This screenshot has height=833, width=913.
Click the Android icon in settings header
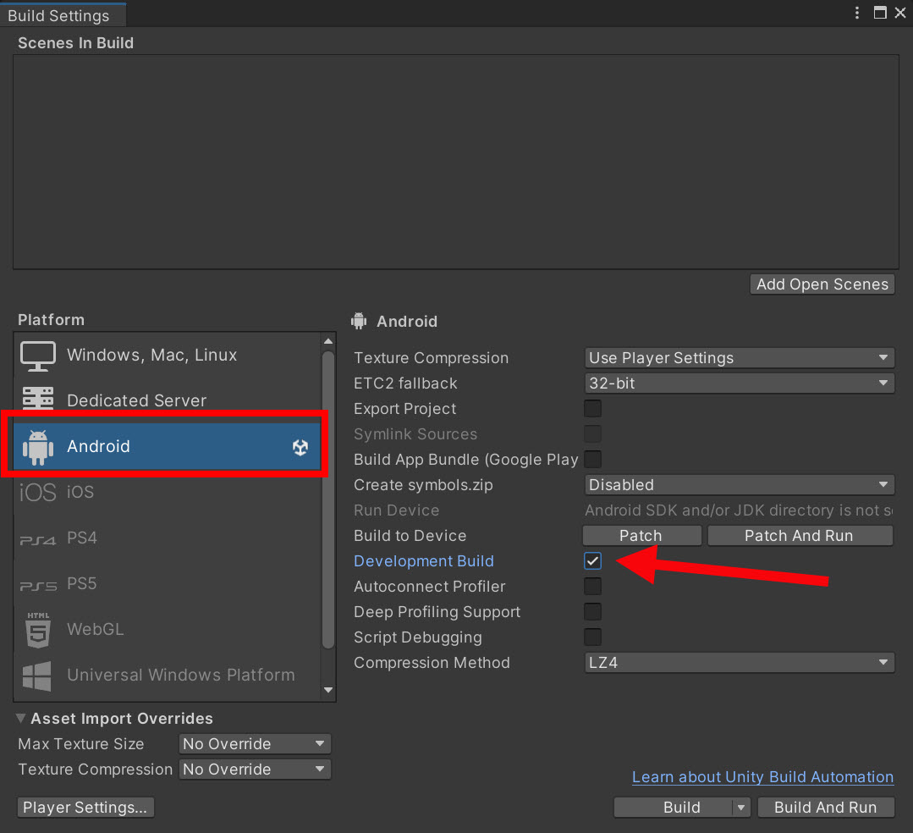click(360, 321)
